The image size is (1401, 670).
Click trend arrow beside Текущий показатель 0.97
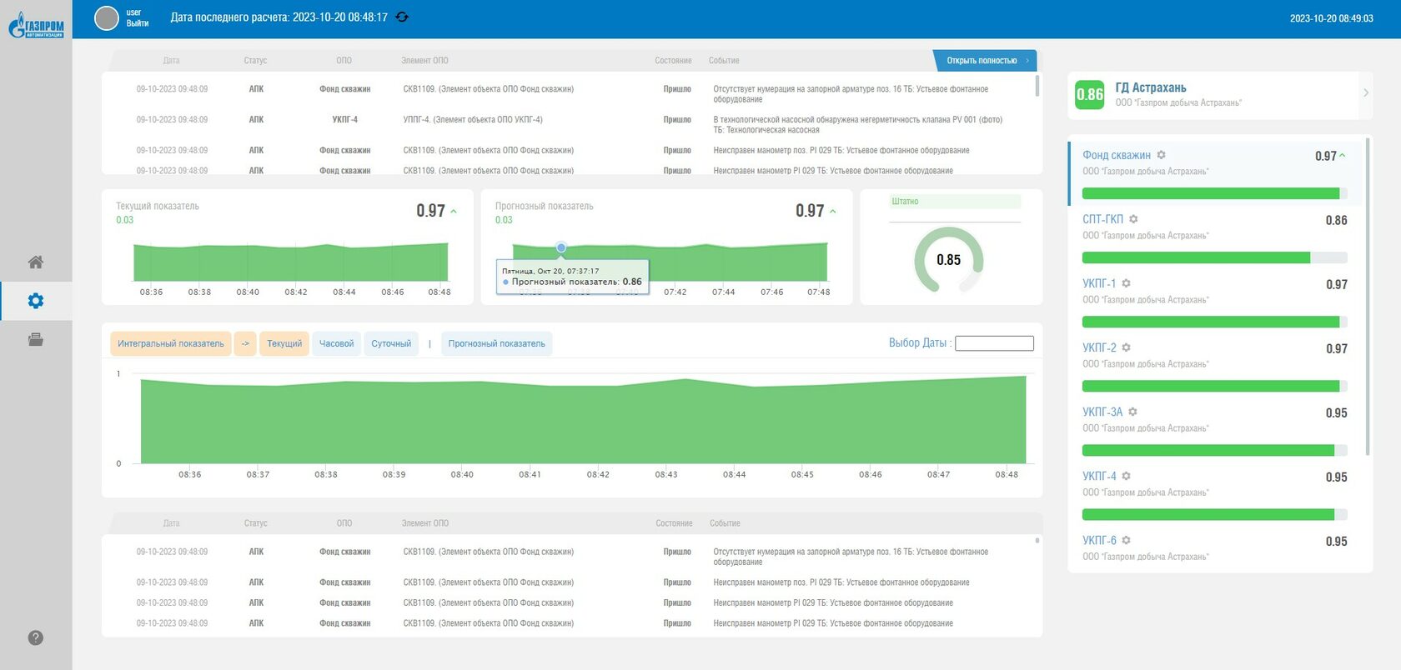(x=454, y=212)
